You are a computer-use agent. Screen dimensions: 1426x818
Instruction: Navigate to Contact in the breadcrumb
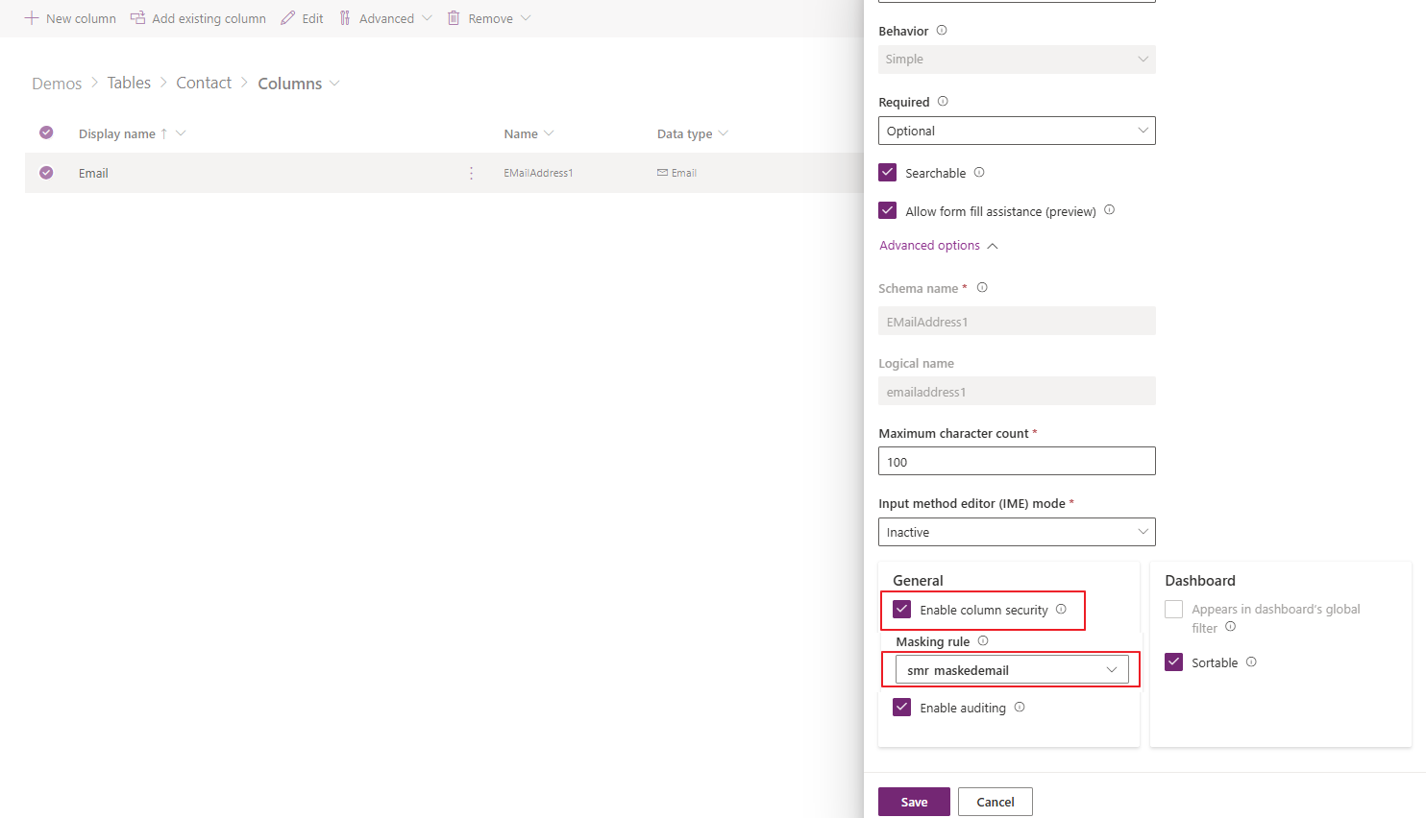click(204, 83)
